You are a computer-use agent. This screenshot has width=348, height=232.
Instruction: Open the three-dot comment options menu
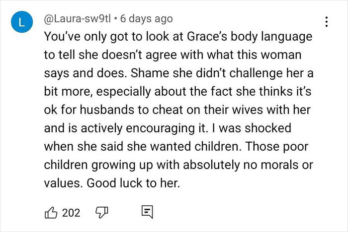coord(327,22)
